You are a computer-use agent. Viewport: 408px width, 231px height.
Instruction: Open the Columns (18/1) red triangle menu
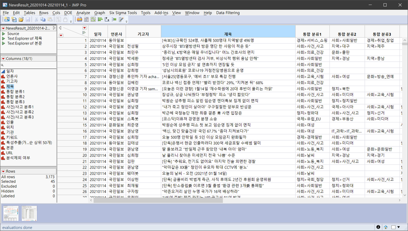point(3,59)
